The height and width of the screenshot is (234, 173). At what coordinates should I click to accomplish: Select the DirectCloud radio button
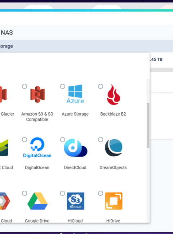click(x=62, y=140)
